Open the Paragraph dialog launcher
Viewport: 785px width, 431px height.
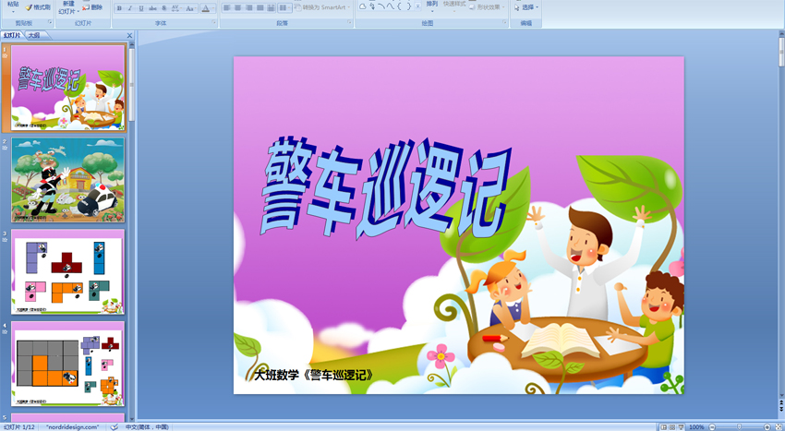[349, 22]
